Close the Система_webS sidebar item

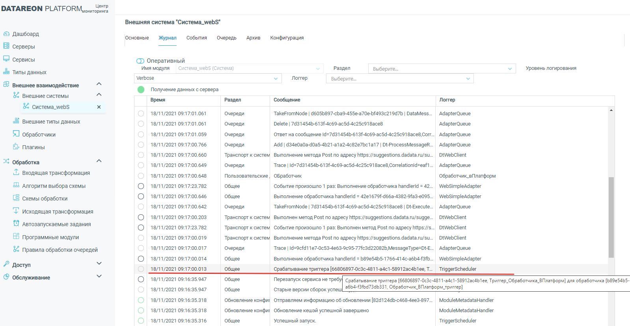click(99, 107)
